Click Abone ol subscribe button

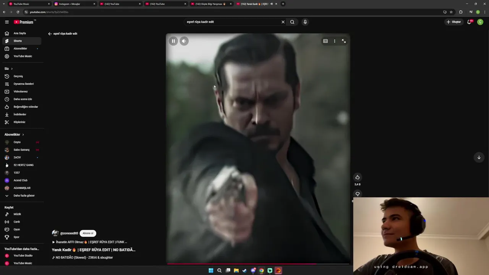click(88, 233)
